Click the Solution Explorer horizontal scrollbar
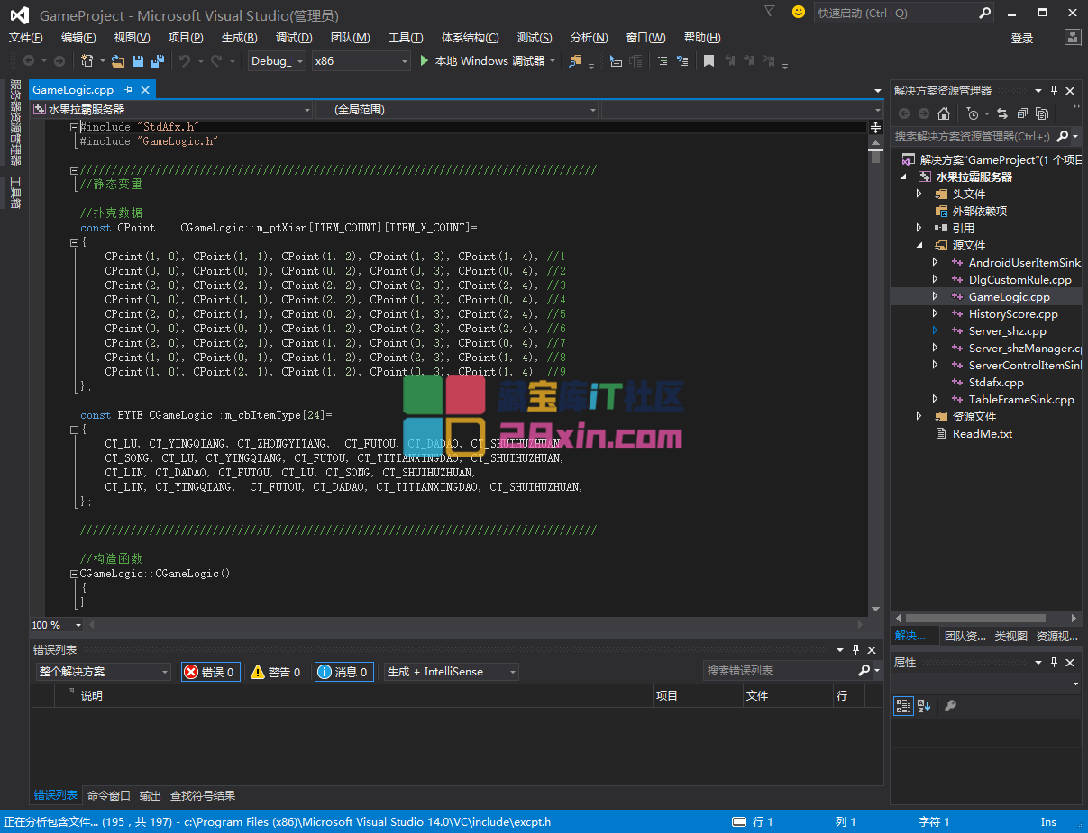The image size is (1088, 833). tap(975, 619)
